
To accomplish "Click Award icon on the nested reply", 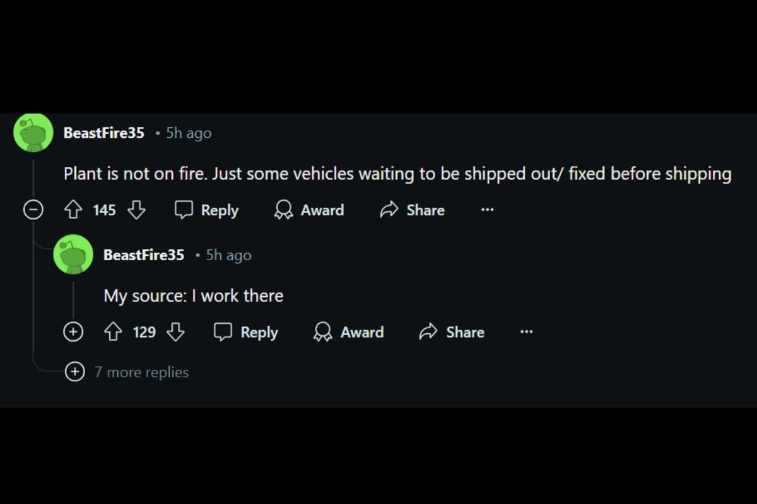I will (x=323, y=332).
